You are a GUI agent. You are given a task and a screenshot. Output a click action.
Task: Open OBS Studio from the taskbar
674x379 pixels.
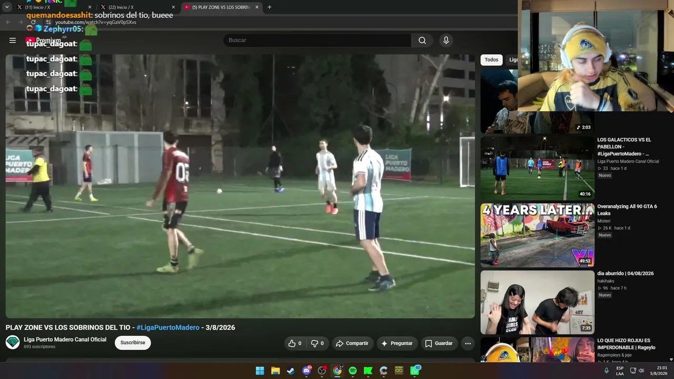322,371
